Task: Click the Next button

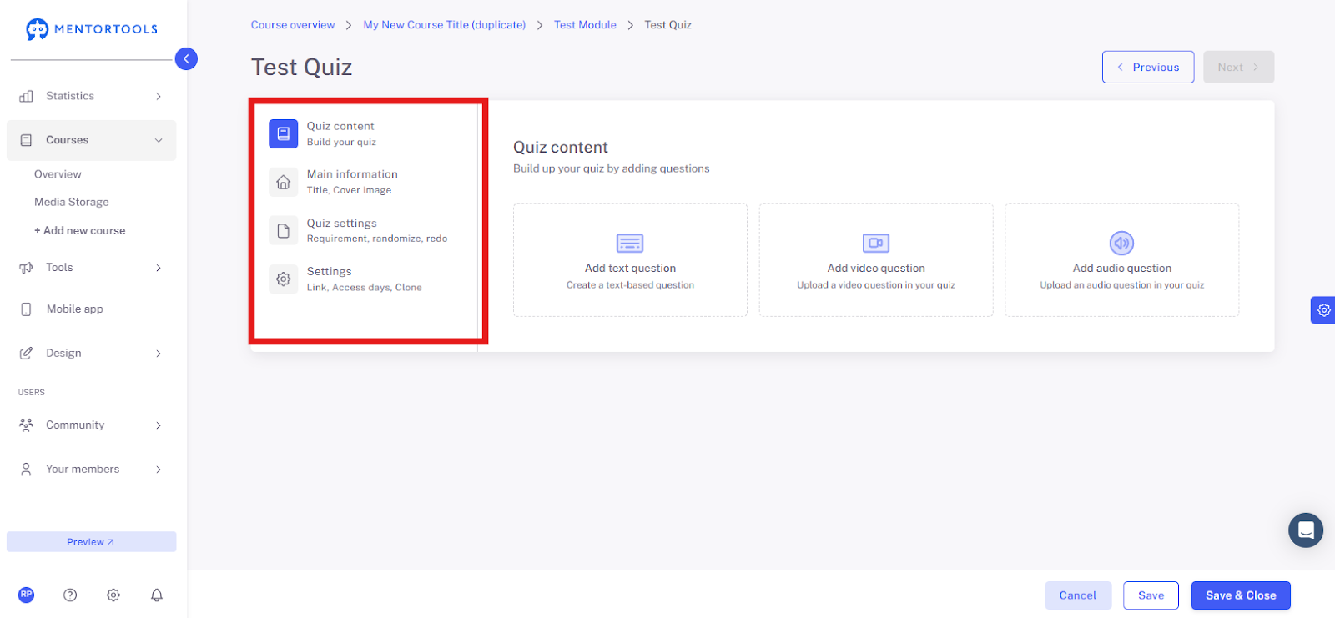Action: (1238, 67)
